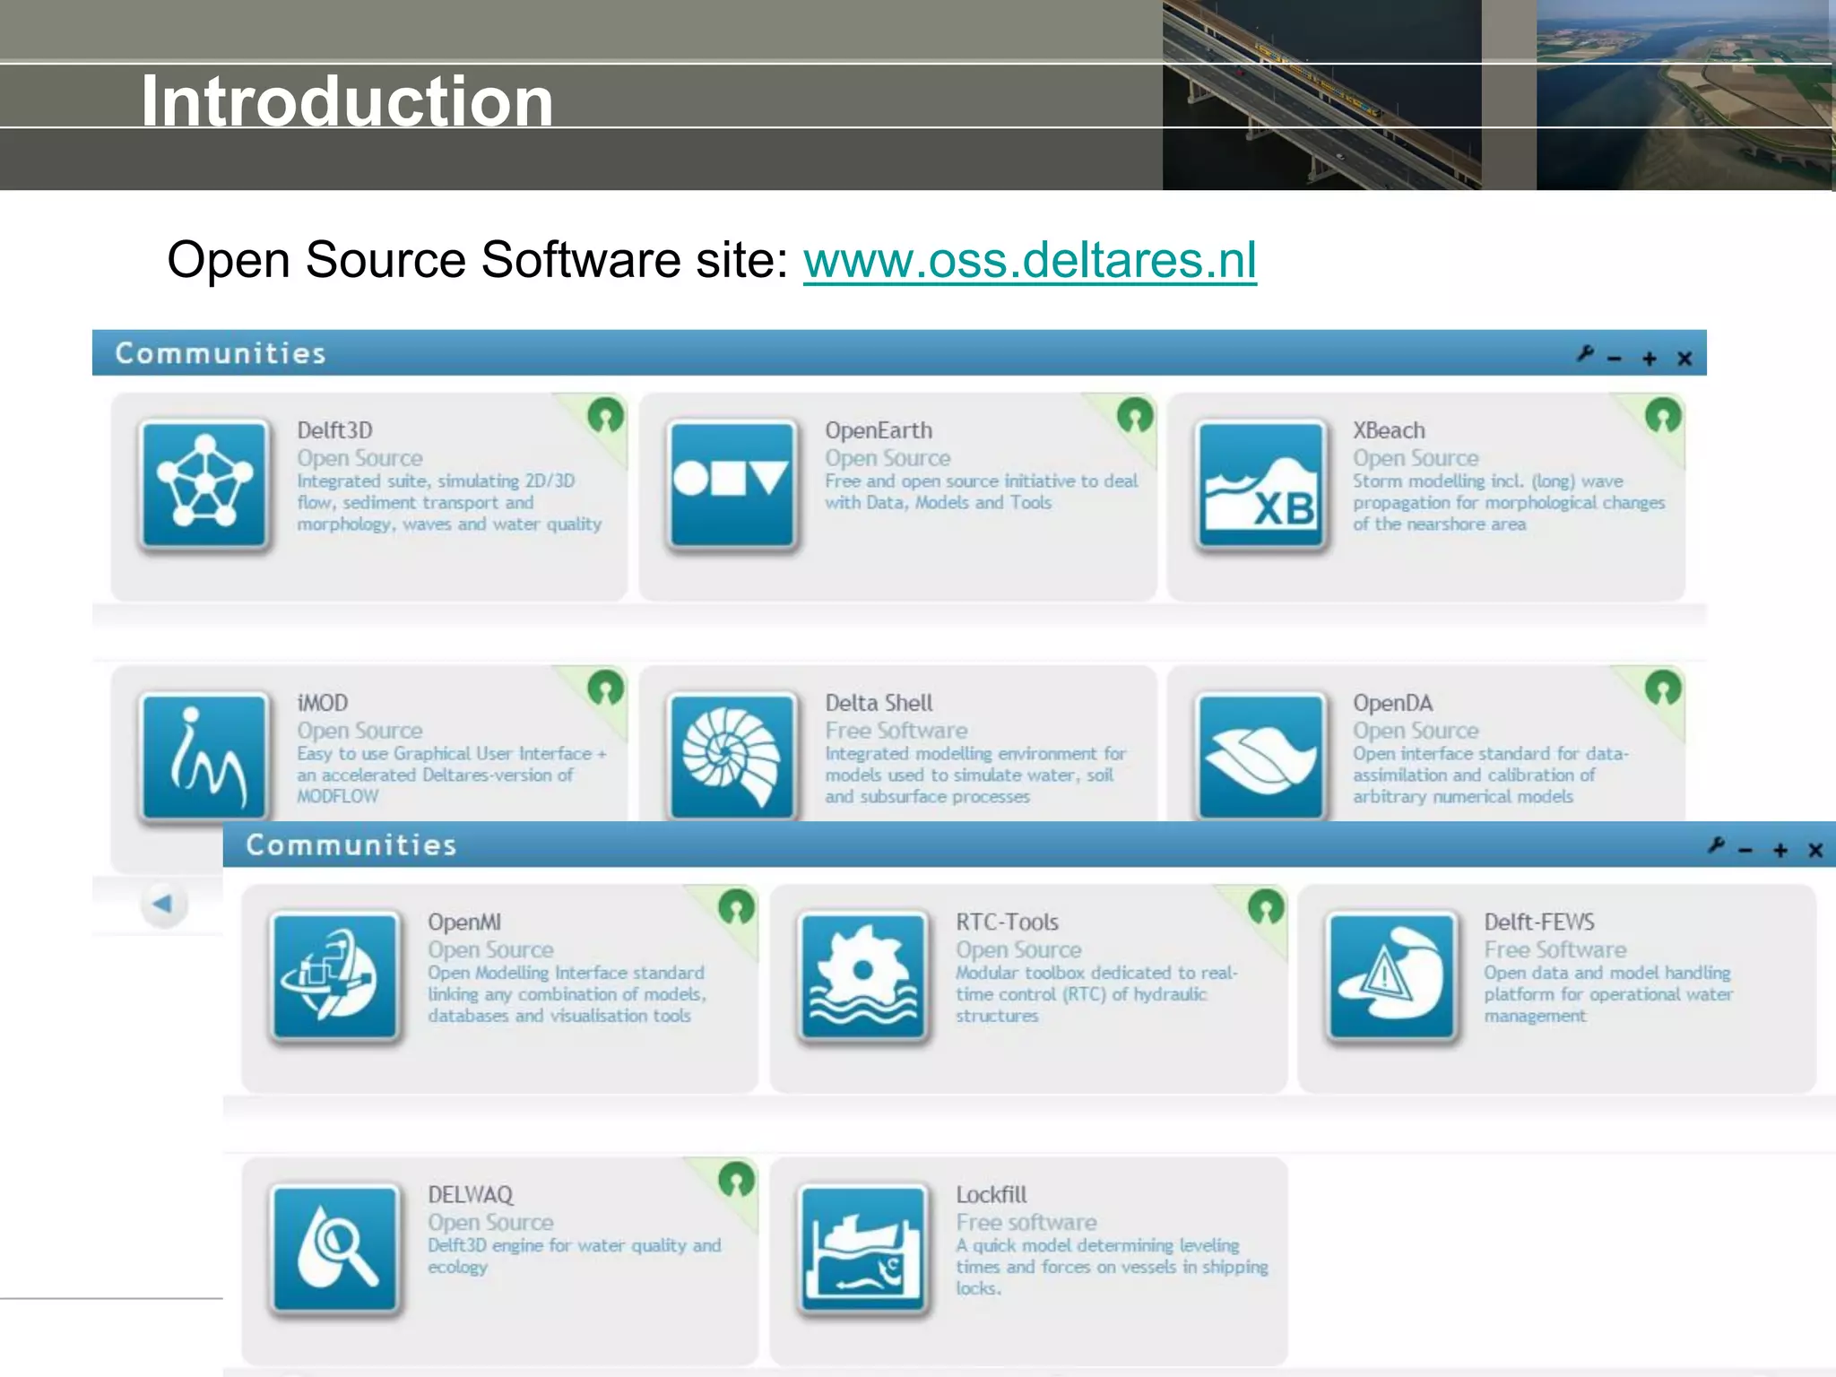Screen dimensions: 1836x1377
Task: Click the open source badge on OpenMI
Action: coord(736,907)
